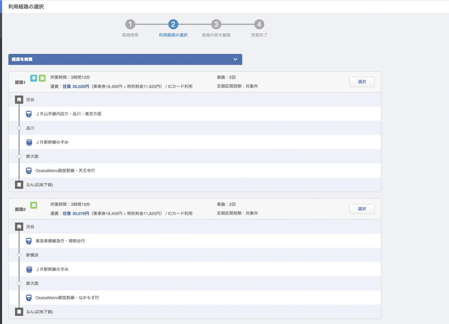Click the green 楽 badge on 経路1
This screenshot has width=449, height=324.
click(42, 78)
